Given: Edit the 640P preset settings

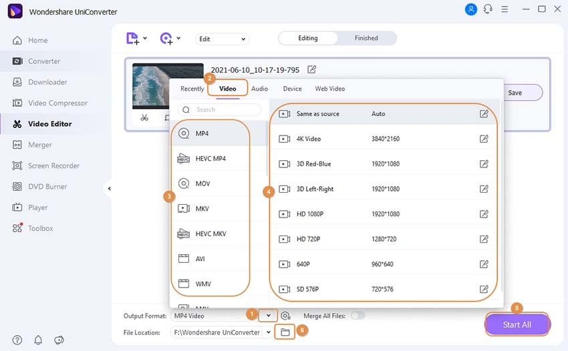Looking at the screenshot, I should (484, 264).
